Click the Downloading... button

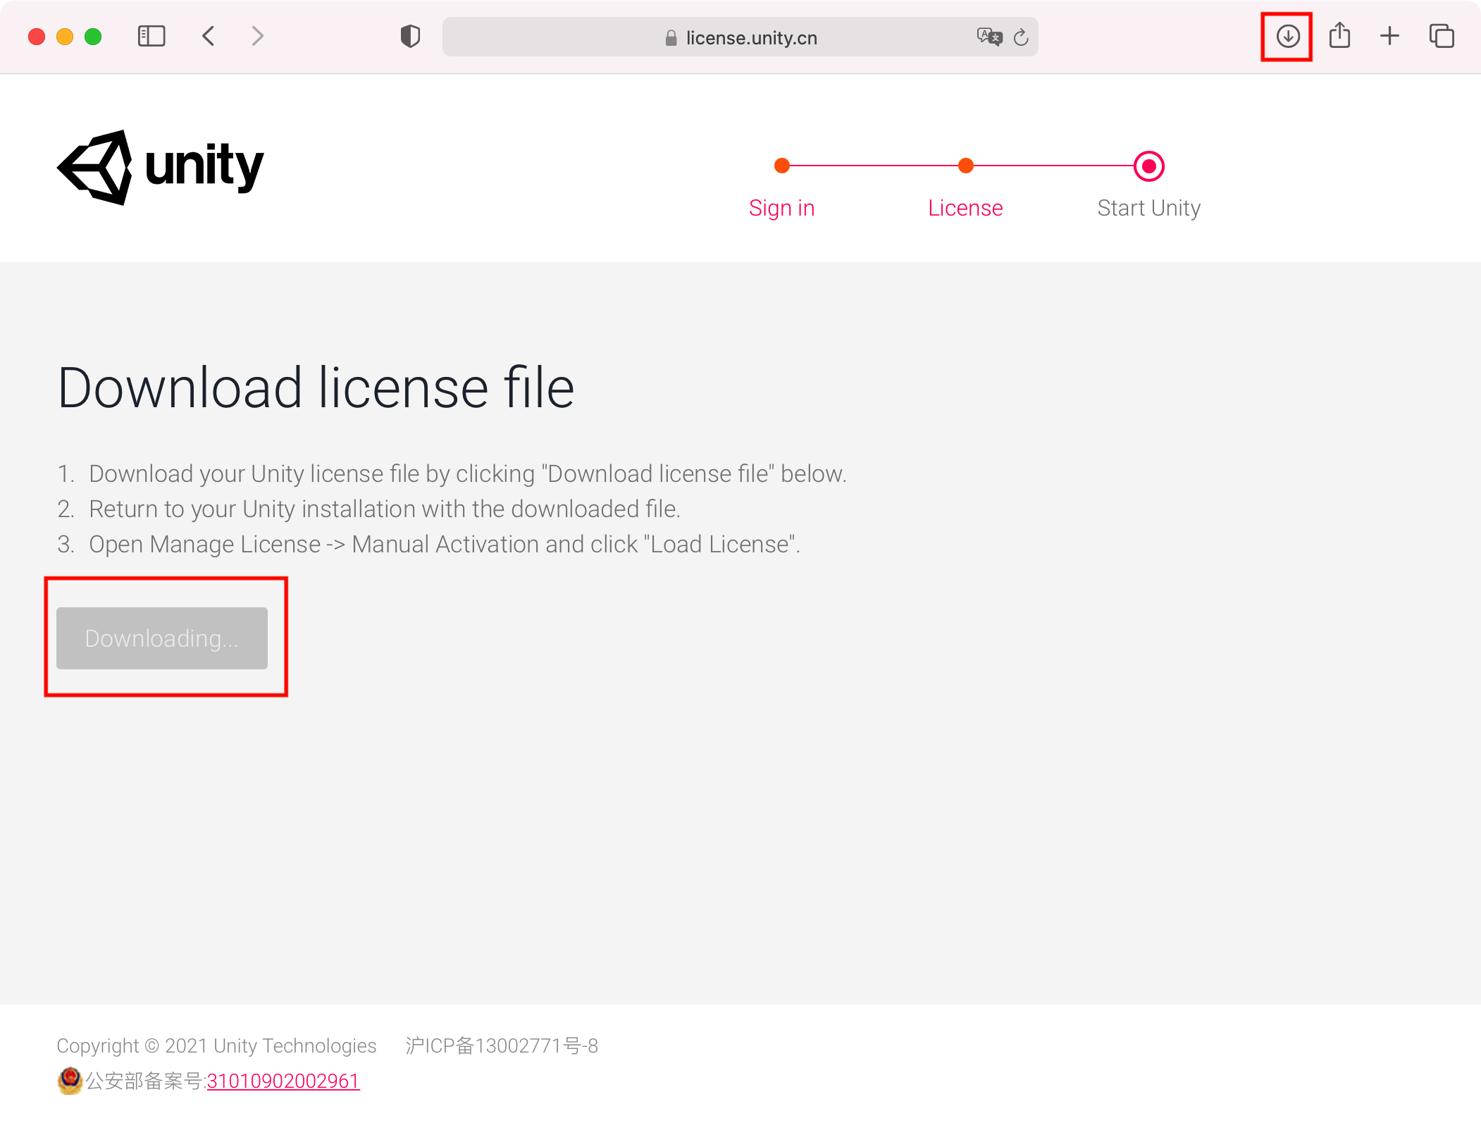(162, 638)
